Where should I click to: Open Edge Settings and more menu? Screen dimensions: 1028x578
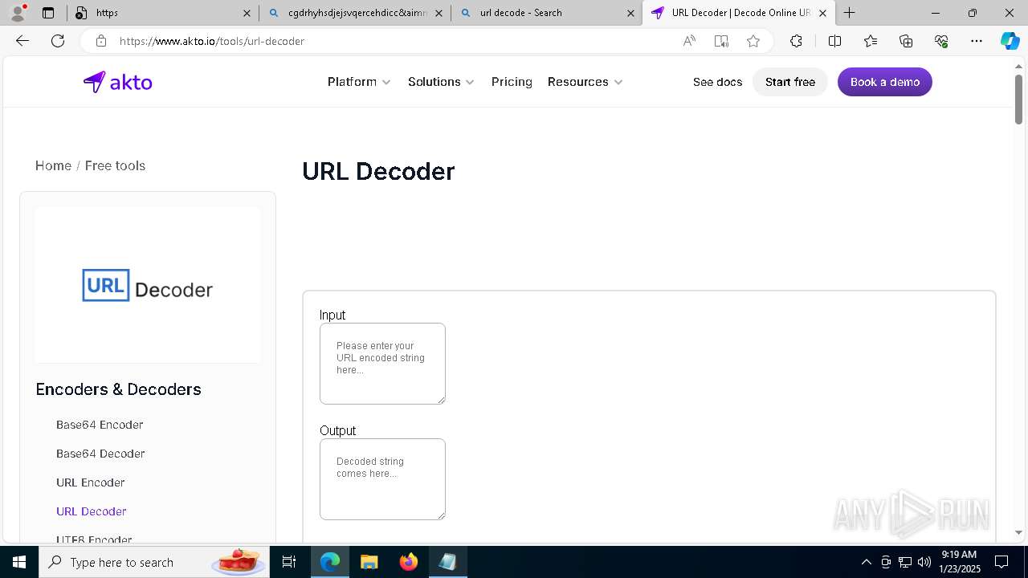click(x=977, y=41)
